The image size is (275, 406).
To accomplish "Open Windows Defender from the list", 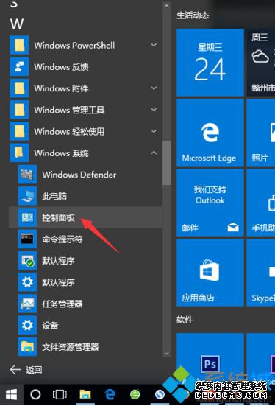I will point(85,175).
